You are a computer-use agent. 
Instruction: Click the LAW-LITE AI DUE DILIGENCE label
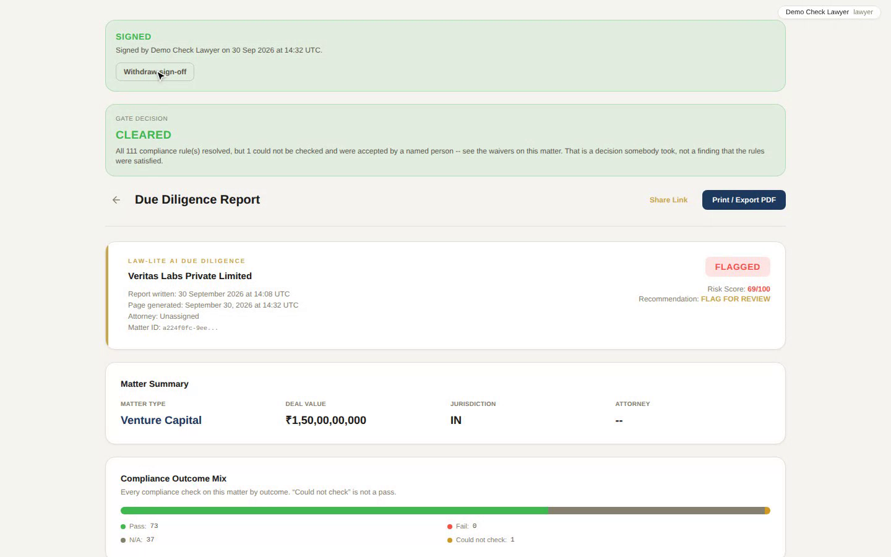[x=186, y=261]
